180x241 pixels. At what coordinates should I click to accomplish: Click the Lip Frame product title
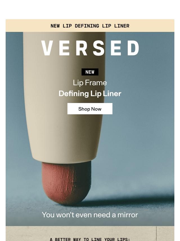point(90,83)
